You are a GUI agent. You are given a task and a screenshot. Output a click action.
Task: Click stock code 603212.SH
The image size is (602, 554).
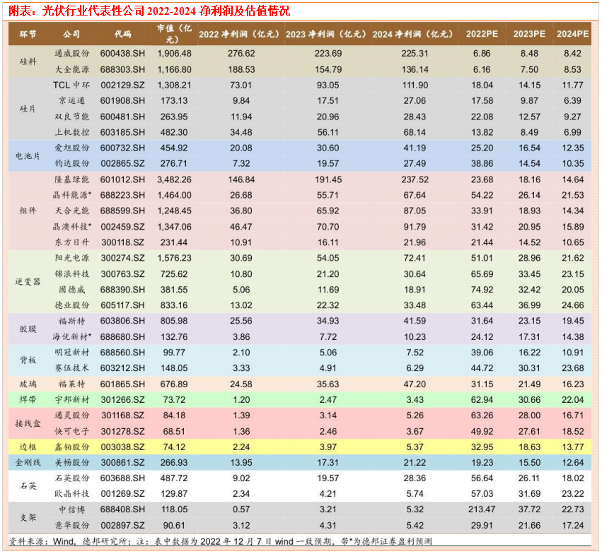[x=123, y=368]
